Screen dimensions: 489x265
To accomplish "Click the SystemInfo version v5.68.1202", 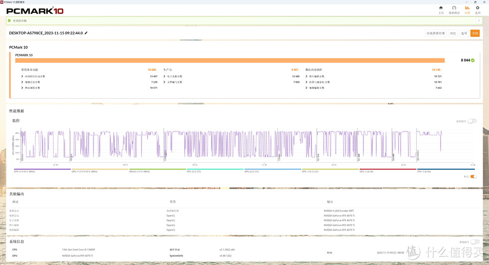I will pos(226,256).
